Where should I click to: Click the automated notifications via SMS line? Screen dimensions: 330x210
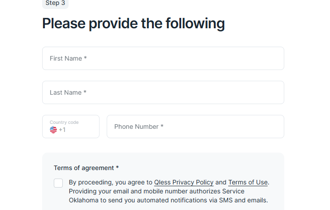(x=169, y=200)
